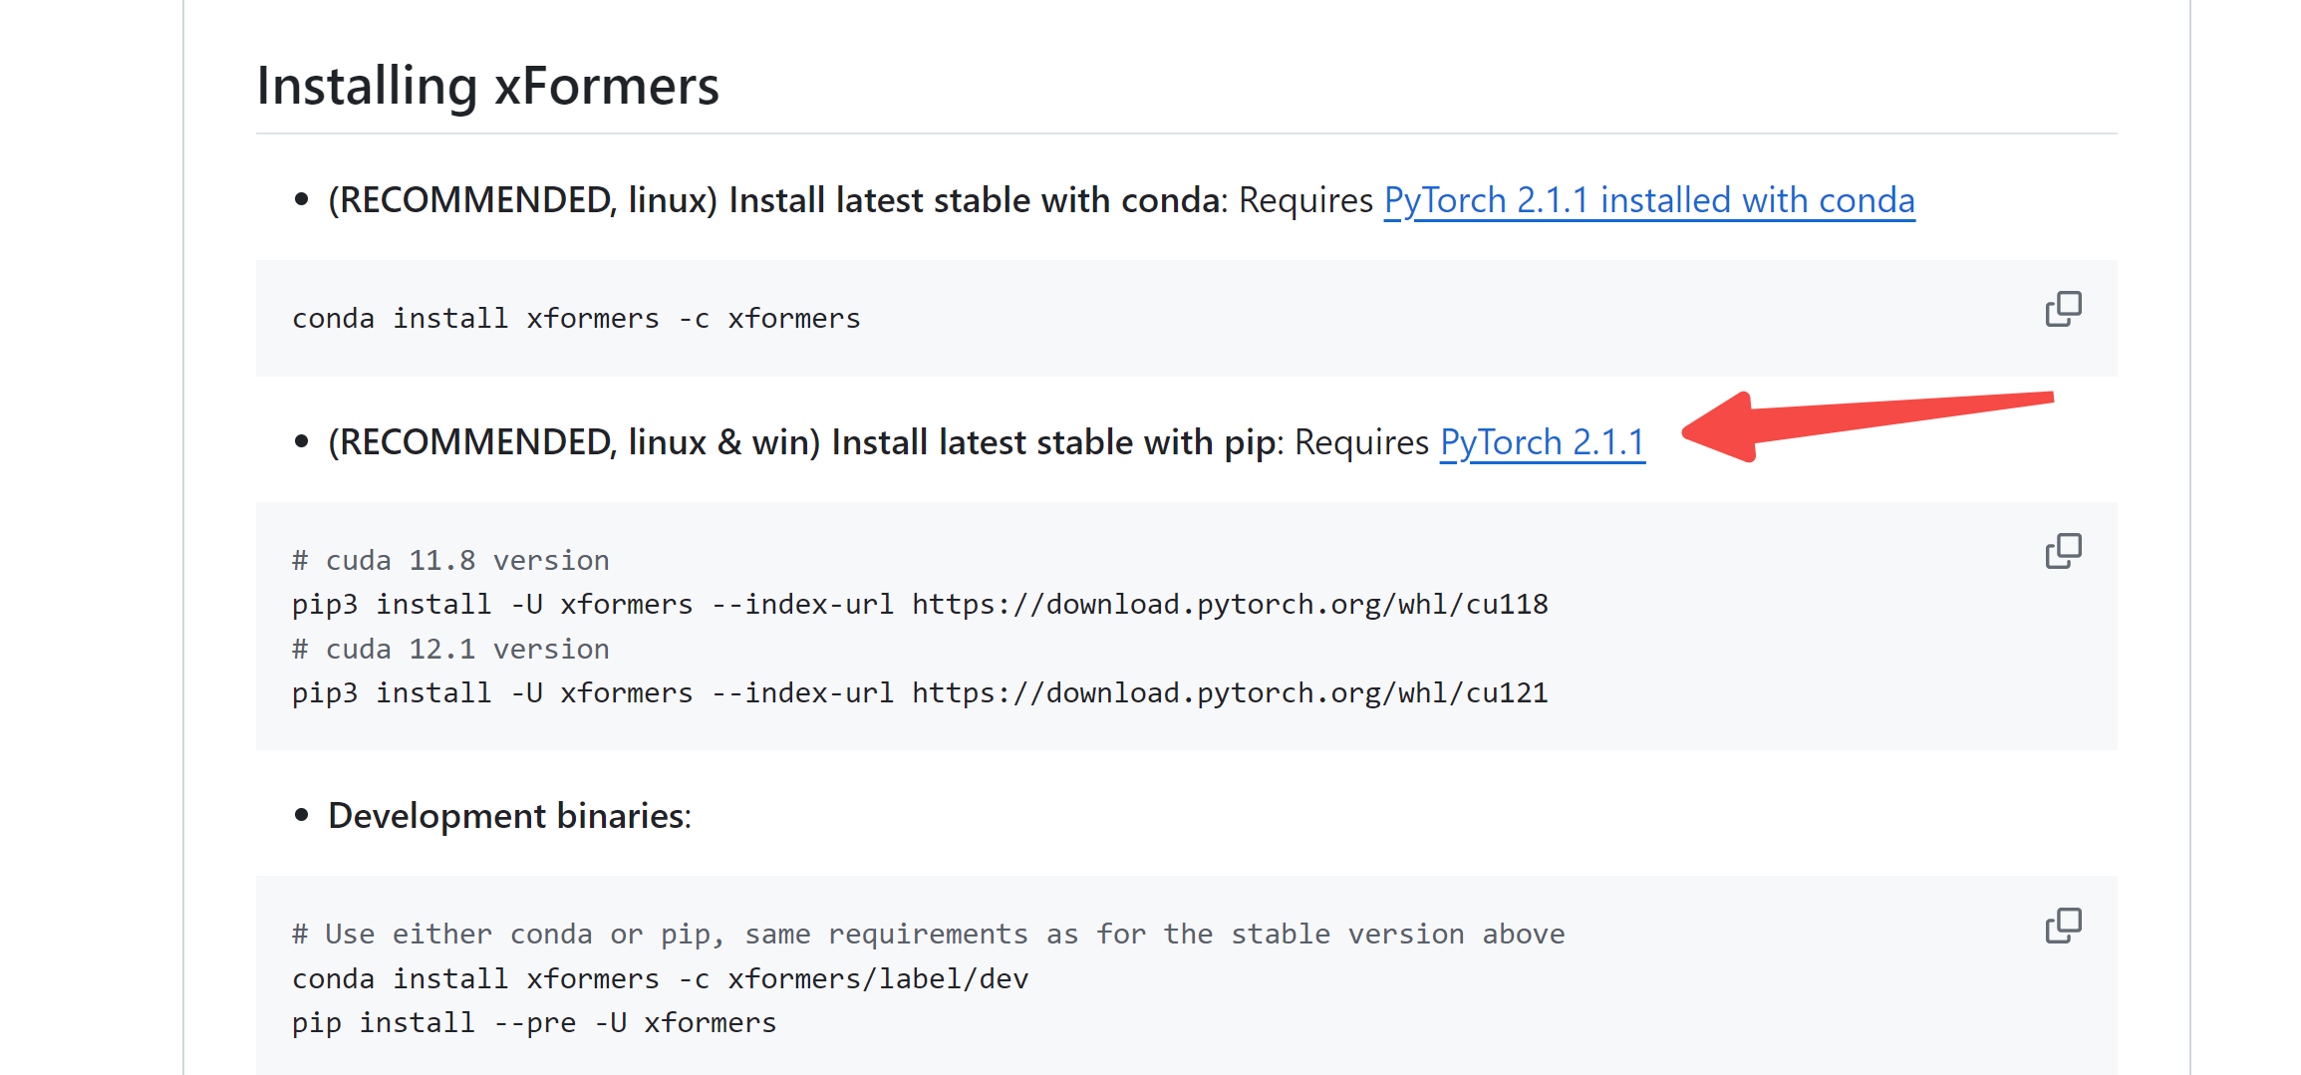The height and width of the screenshot is (1075, 2301).
Task: Open the PyTorch 2.1.1 link for pip
Action: pyautogui.click(x=1542, y=442)
